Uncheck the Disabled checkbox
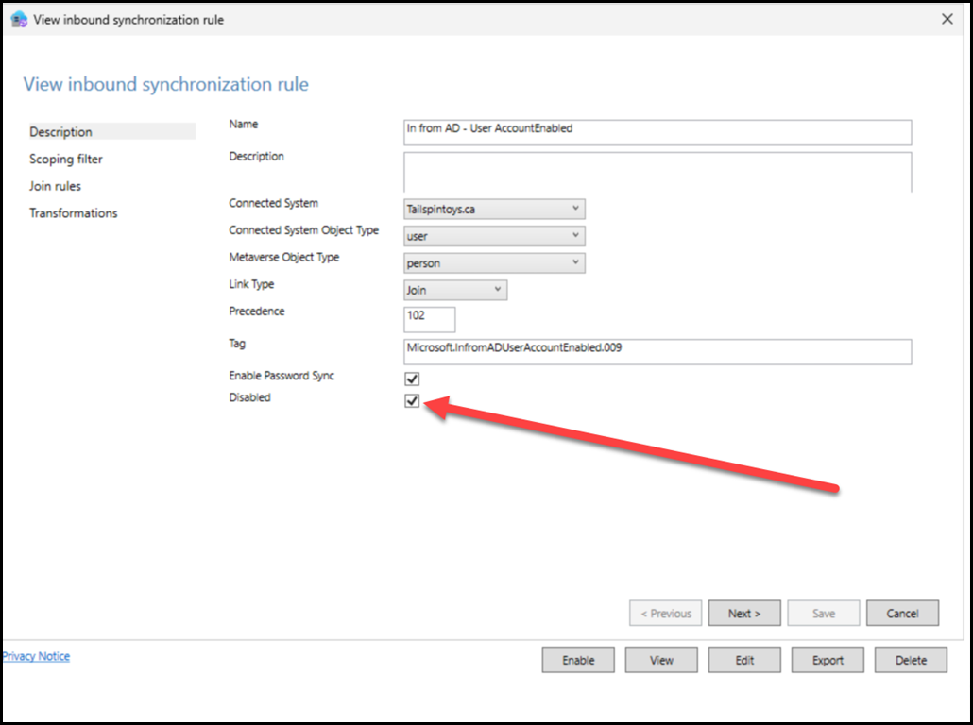This screenshot has height=725, width=973. [x=412, y=401]
